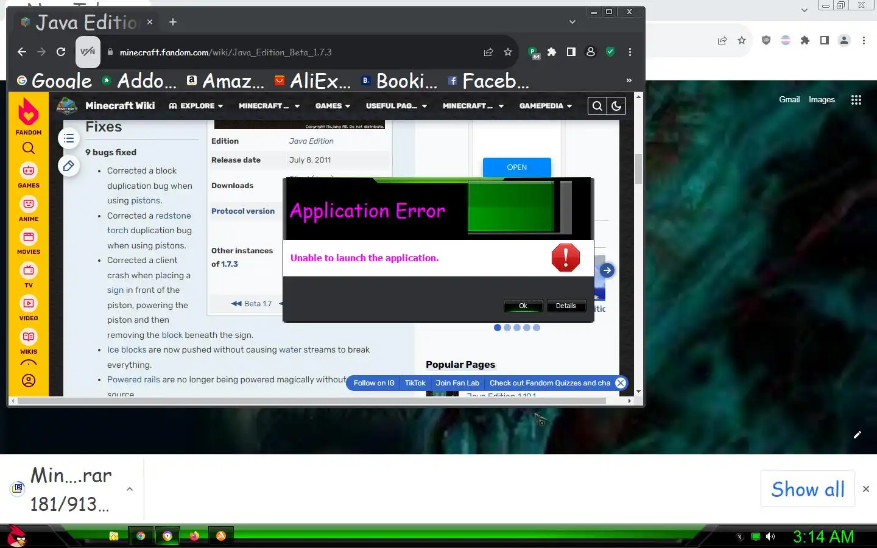Open the tab search chevron in front browser
877x548 pixels.
tap(572, 22)
